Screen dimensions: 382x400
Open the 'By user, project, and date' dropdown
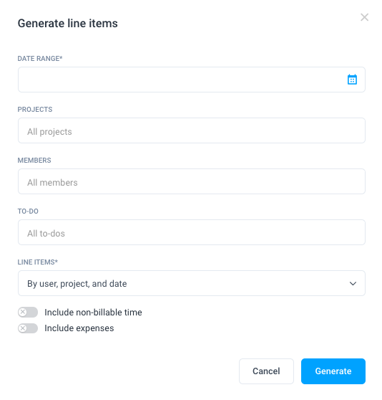tap(192, 283)
